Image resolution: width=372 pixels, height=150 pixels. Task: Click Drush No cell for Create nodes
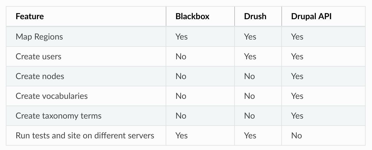249,76
